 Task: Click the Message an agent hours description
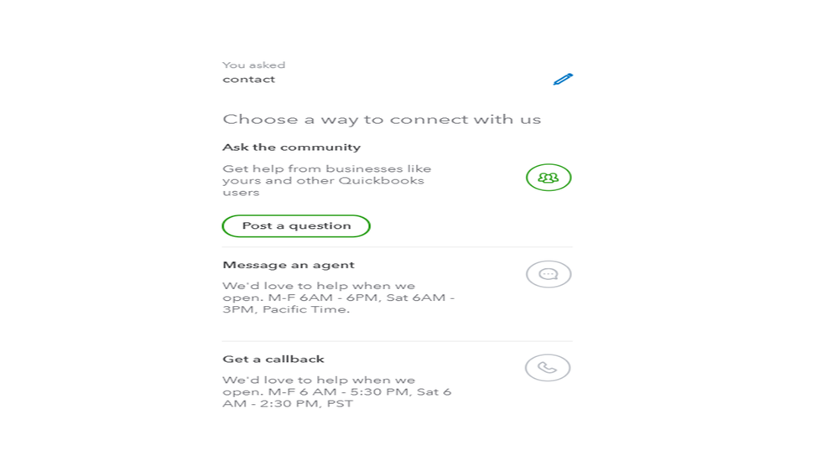pos(338,298)
